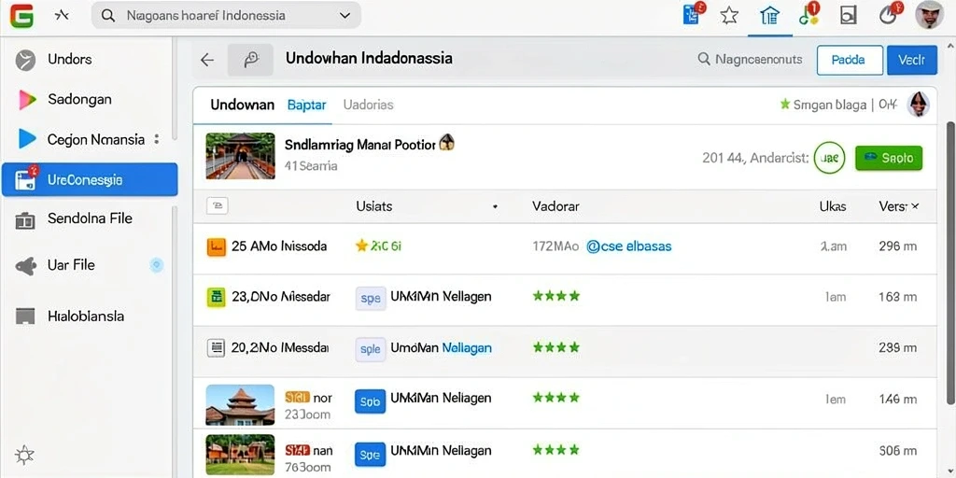This screenshot has width=956, height=478.
Task: Click the green icon for 23,DNo Miesedar
Action: pyautogui.click(x=217, y=297)
